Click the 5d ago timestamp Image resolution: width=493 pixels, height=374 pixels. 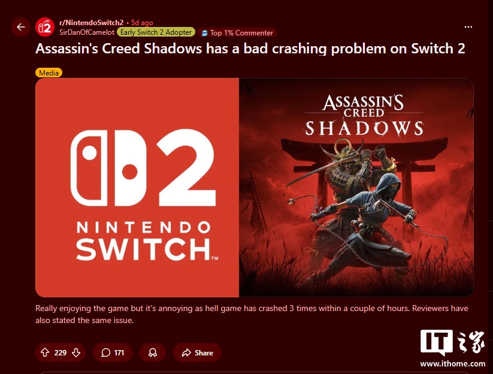[142, 23]
